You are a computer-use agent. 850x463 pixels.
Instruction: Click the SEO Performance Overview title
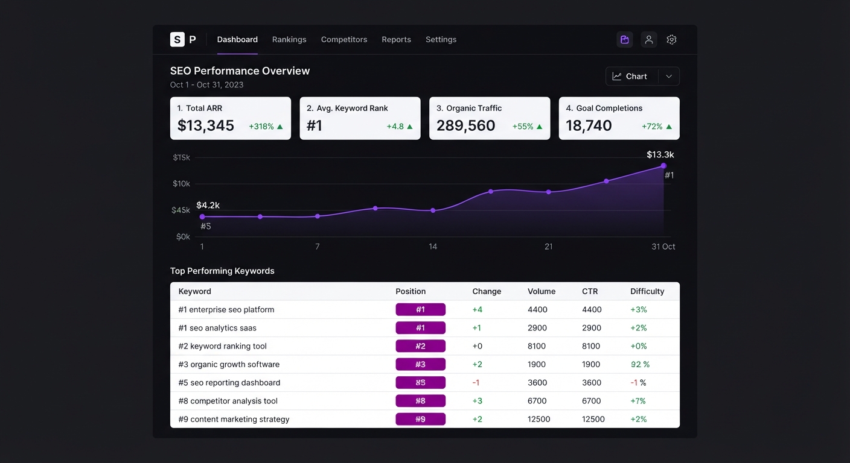click(x=240, y=71)
